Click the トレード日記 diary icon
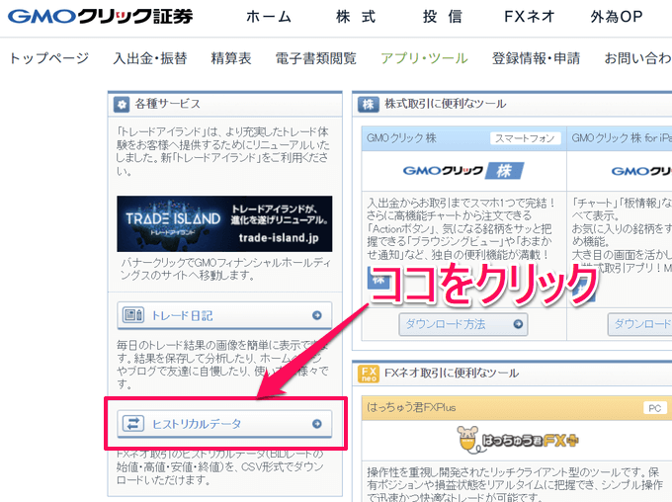Image resolution: width=672 pixels, height=502 pixels. pyautogui.click(x=133, y=315)
